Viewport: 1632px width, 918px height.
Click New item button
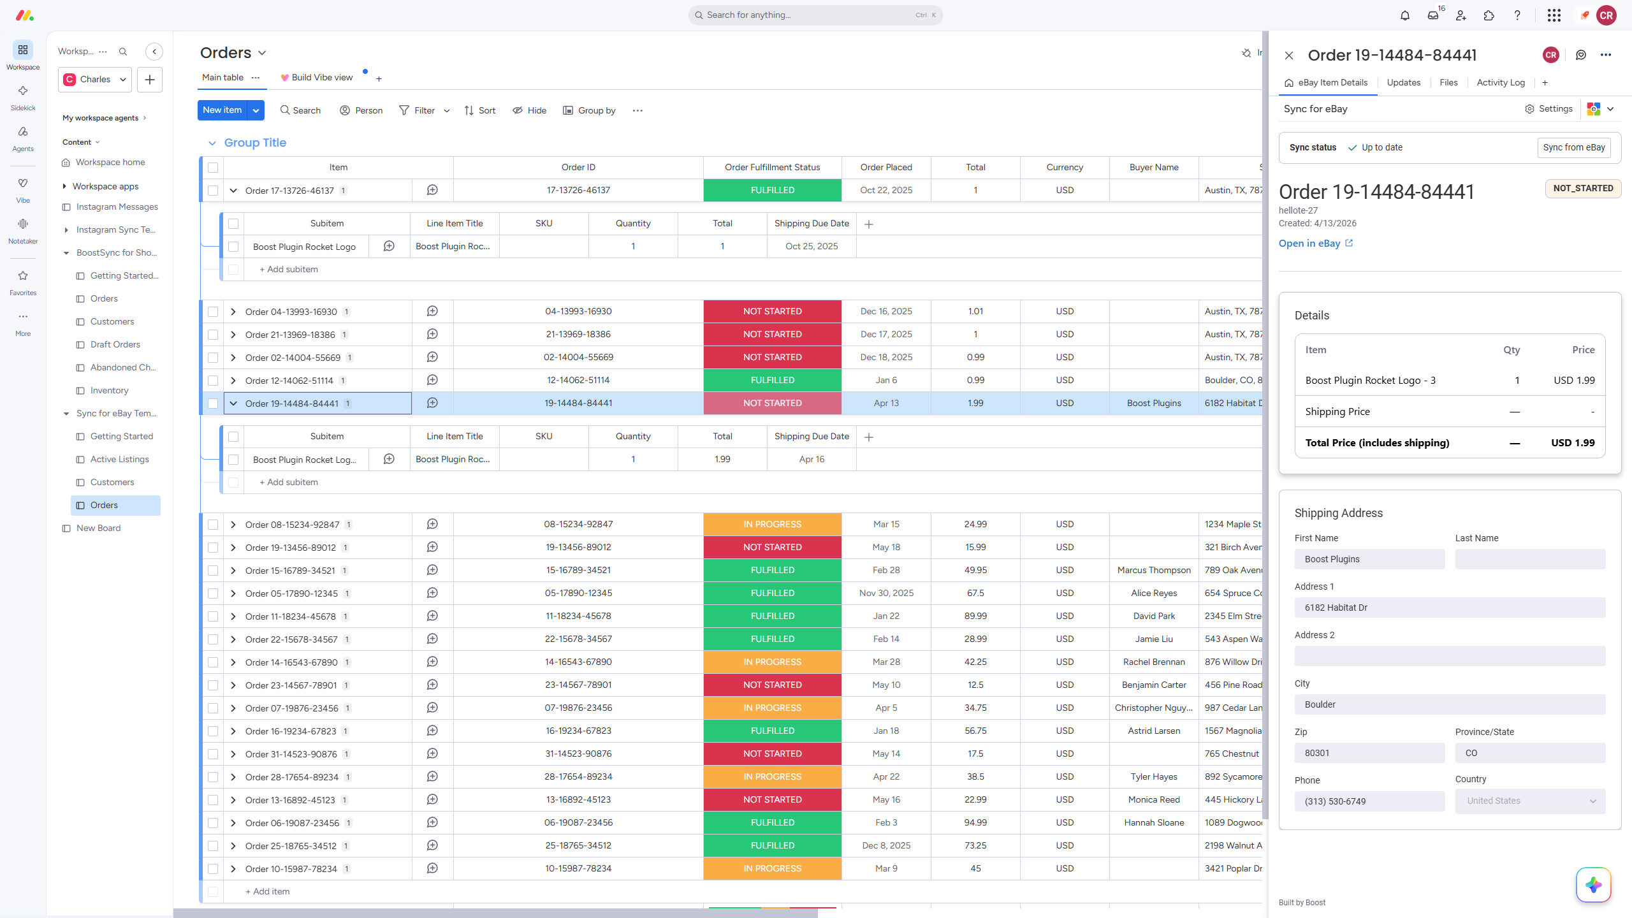(x=222, y=110)
